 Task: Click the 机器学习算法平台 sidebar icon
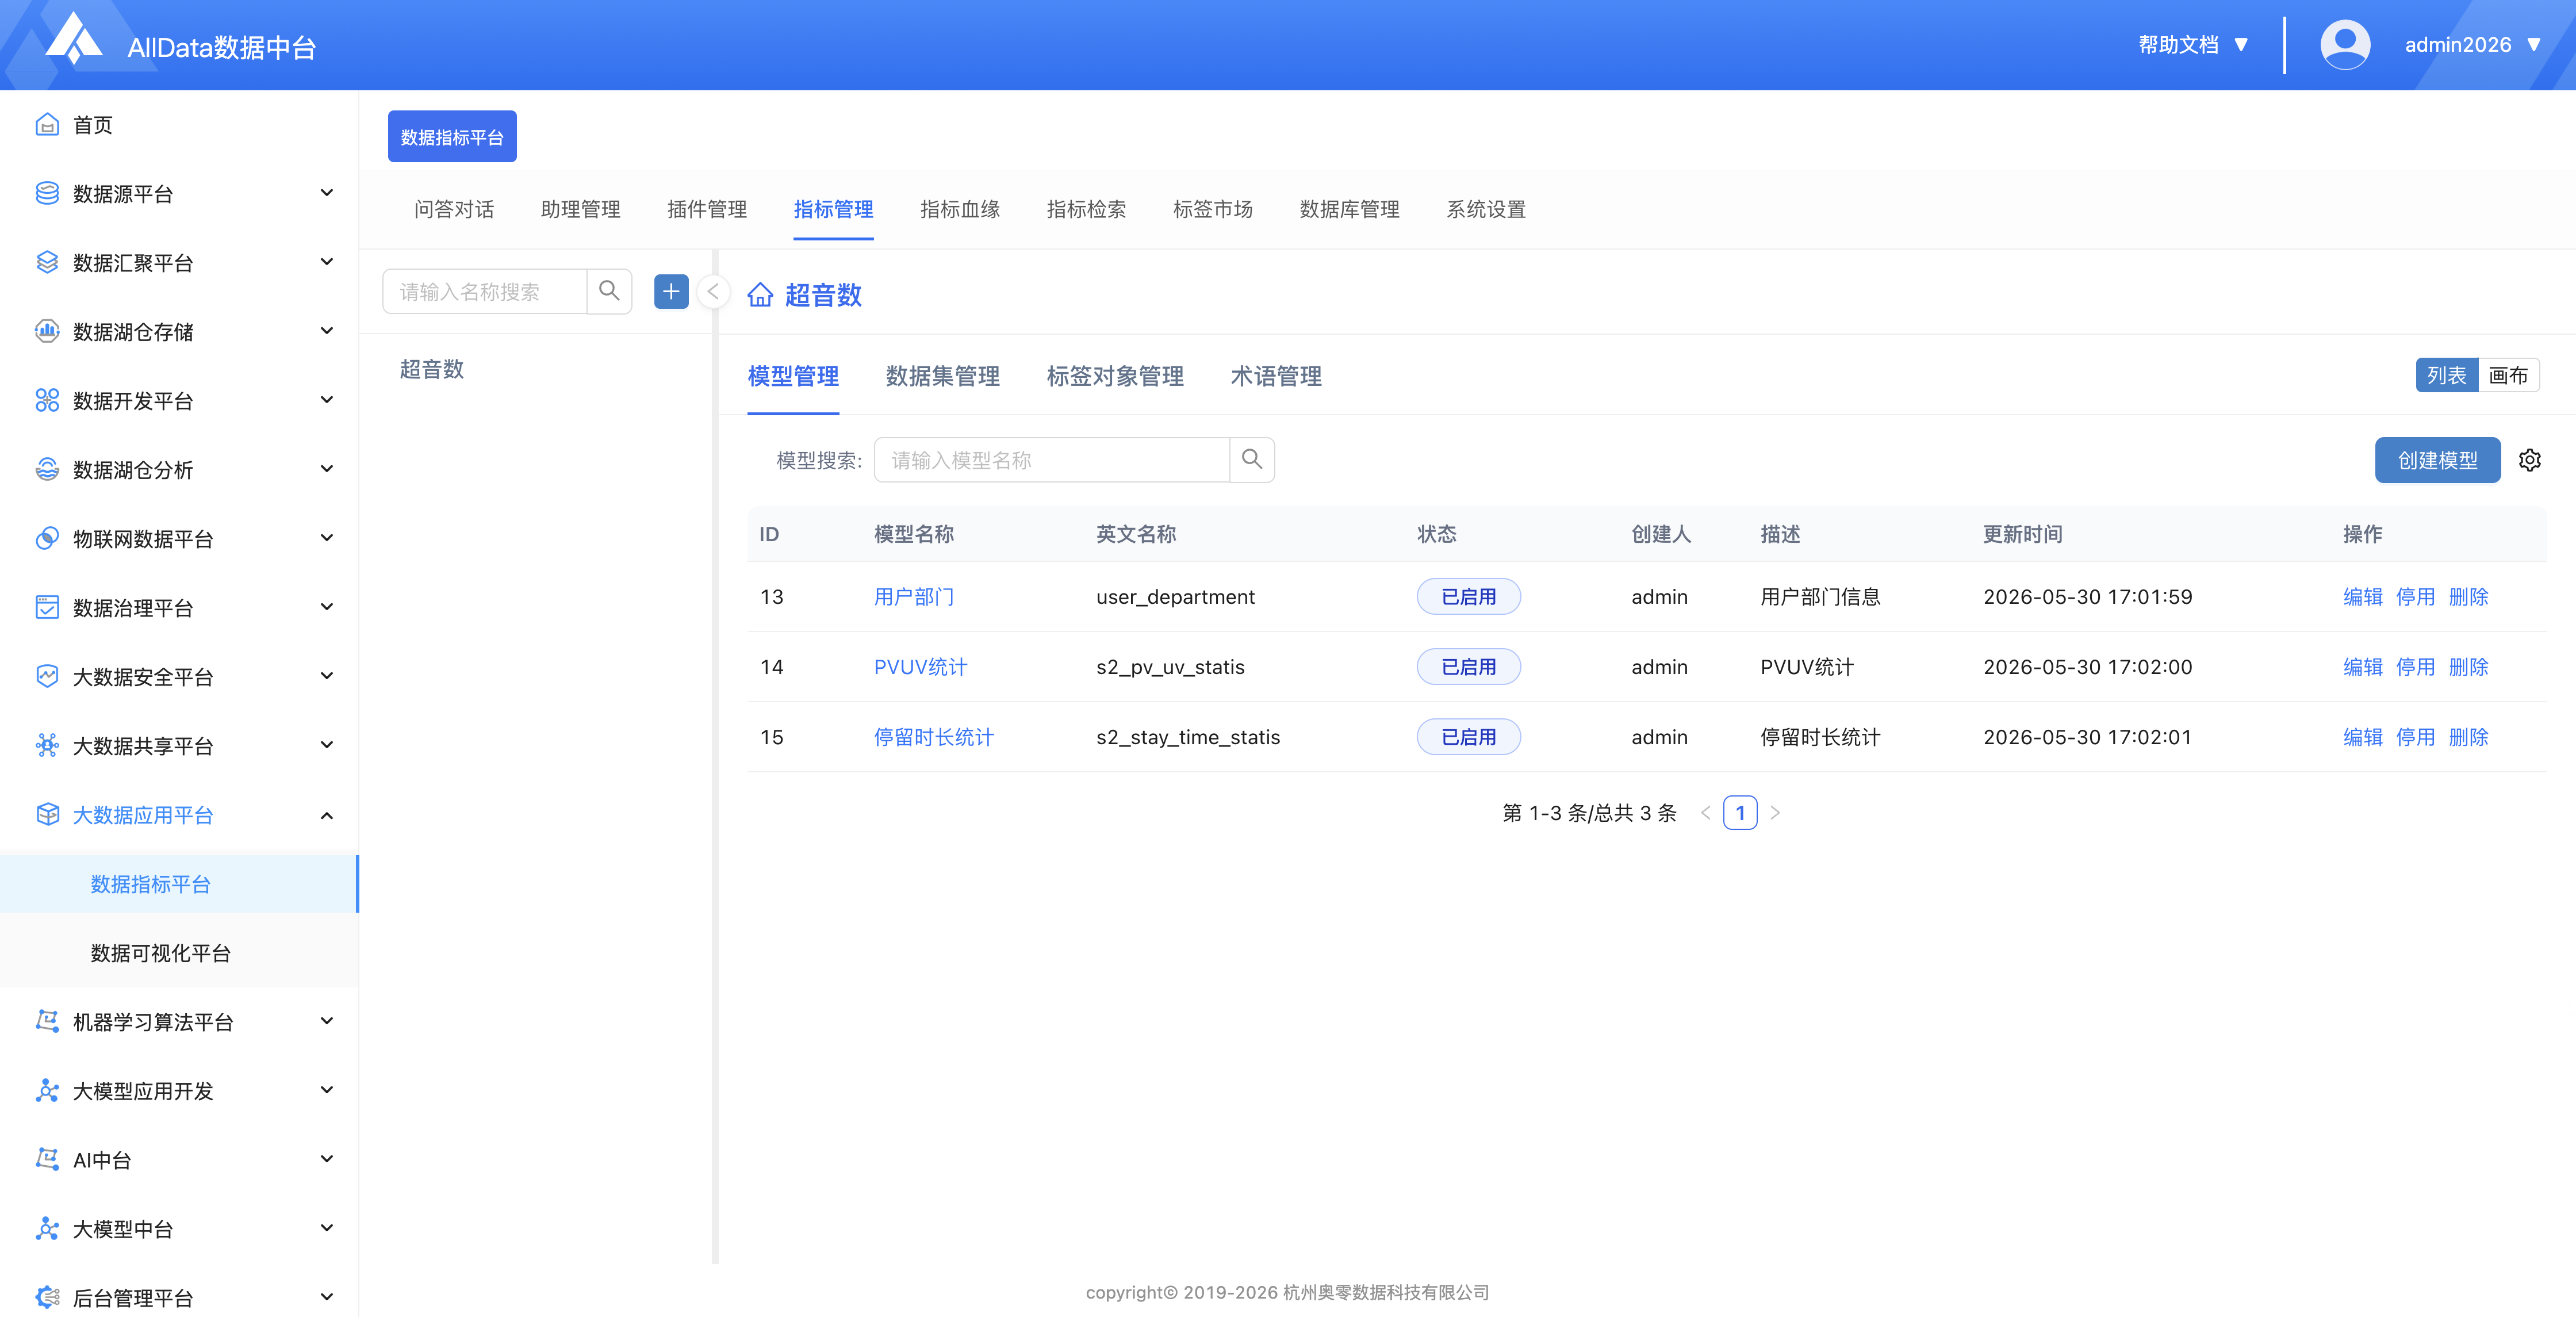point(47,1021)
